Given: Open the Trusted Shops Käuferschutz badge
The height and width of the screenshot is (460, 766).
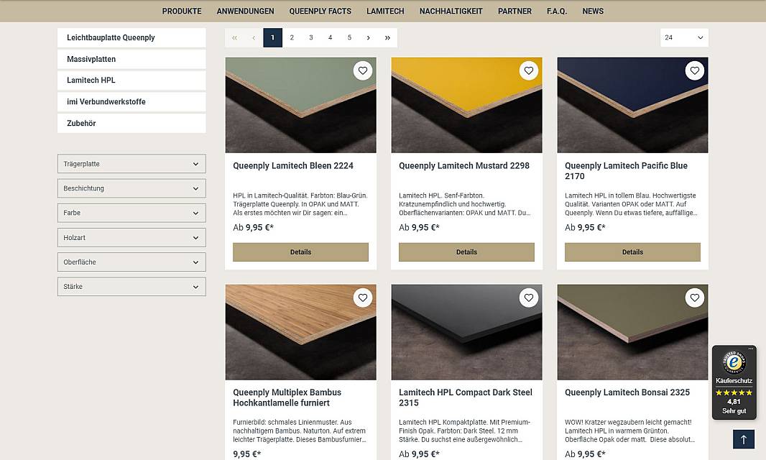Looking at the screenshot, I should [734, 382].
